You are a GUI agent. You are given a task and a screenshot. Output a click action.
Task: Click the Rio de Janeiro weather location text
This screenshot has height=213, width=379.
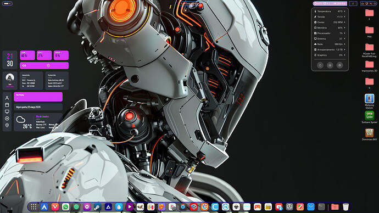point(42,116)
